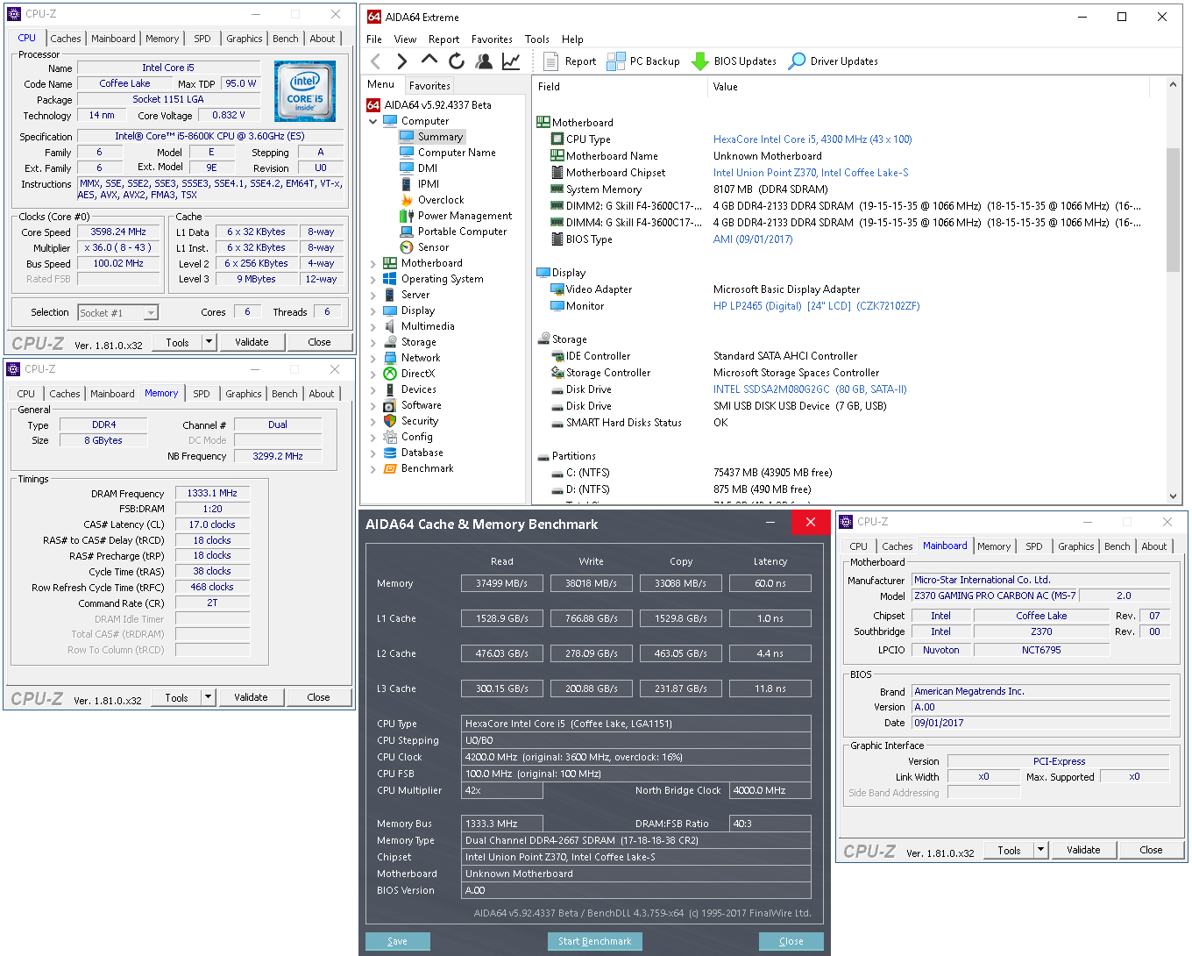Select the Multimedia speaker icon in tree
The width and height of the screenshot is (1192, 956).
coord(390,326)
